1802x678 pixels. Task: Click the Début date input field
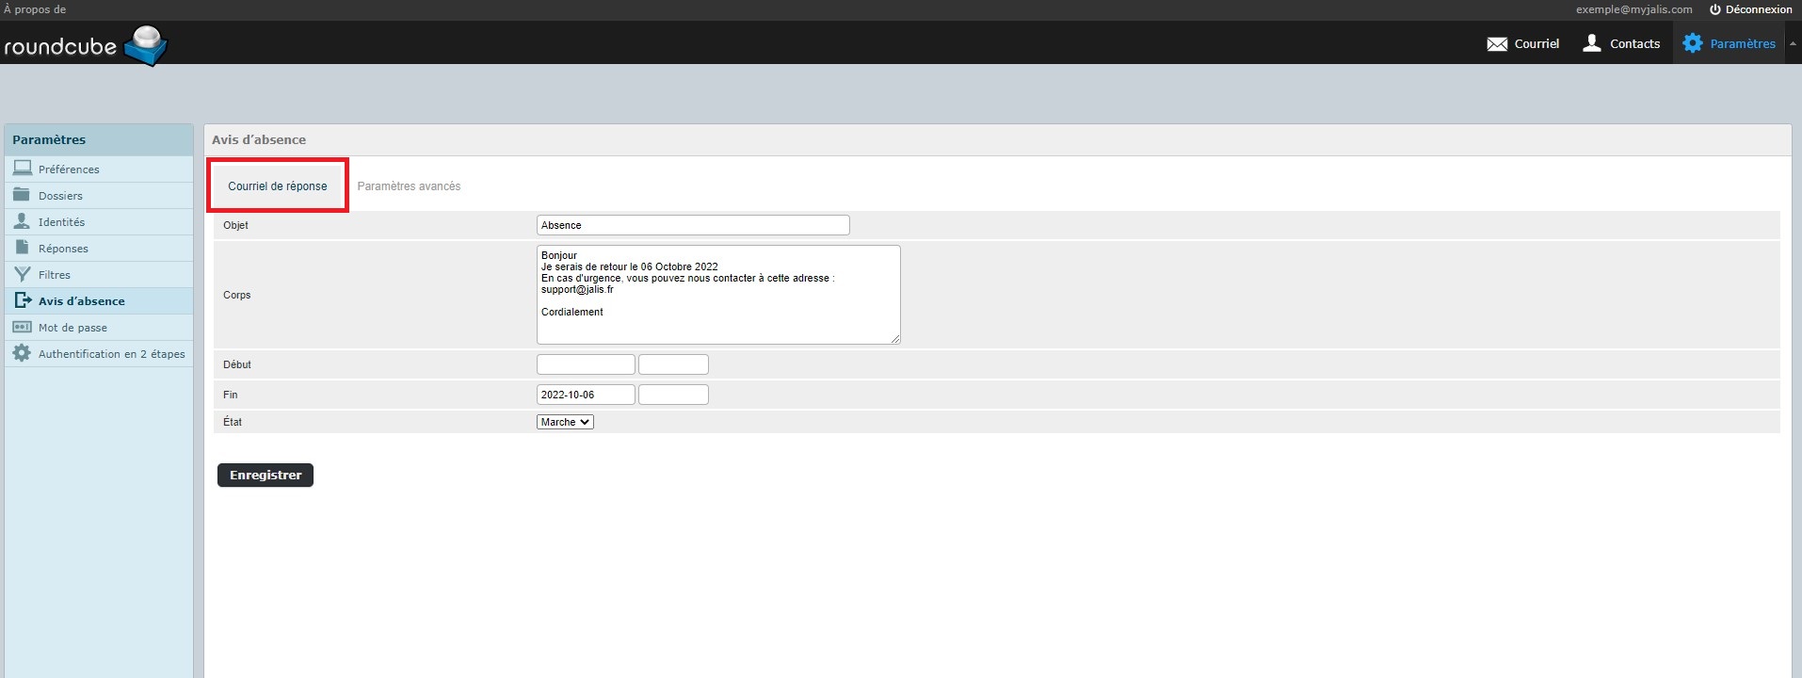point(586,364)
